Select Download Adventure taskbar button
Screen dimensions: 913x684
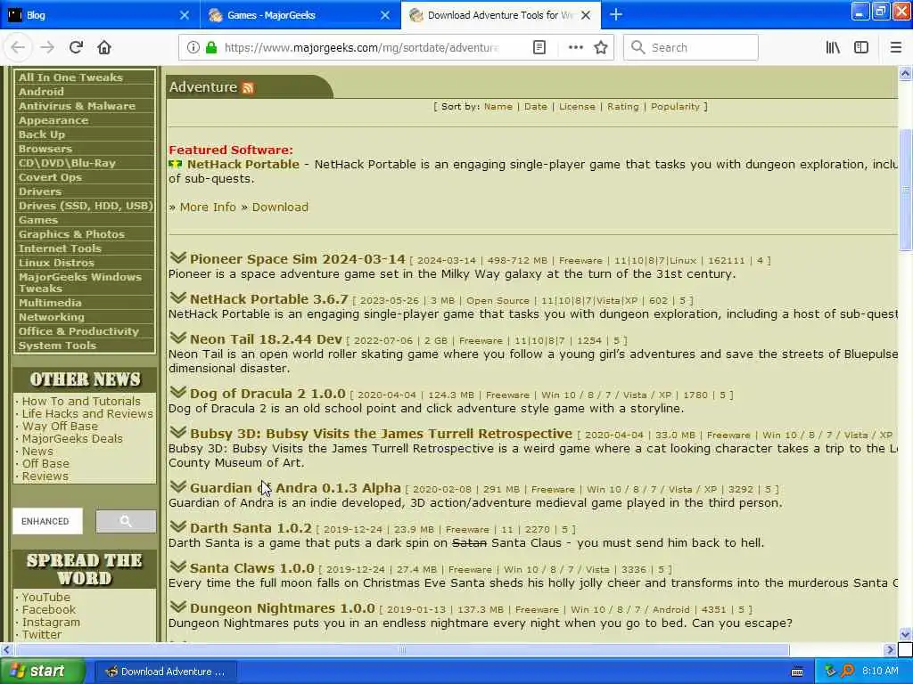[165, 672]
